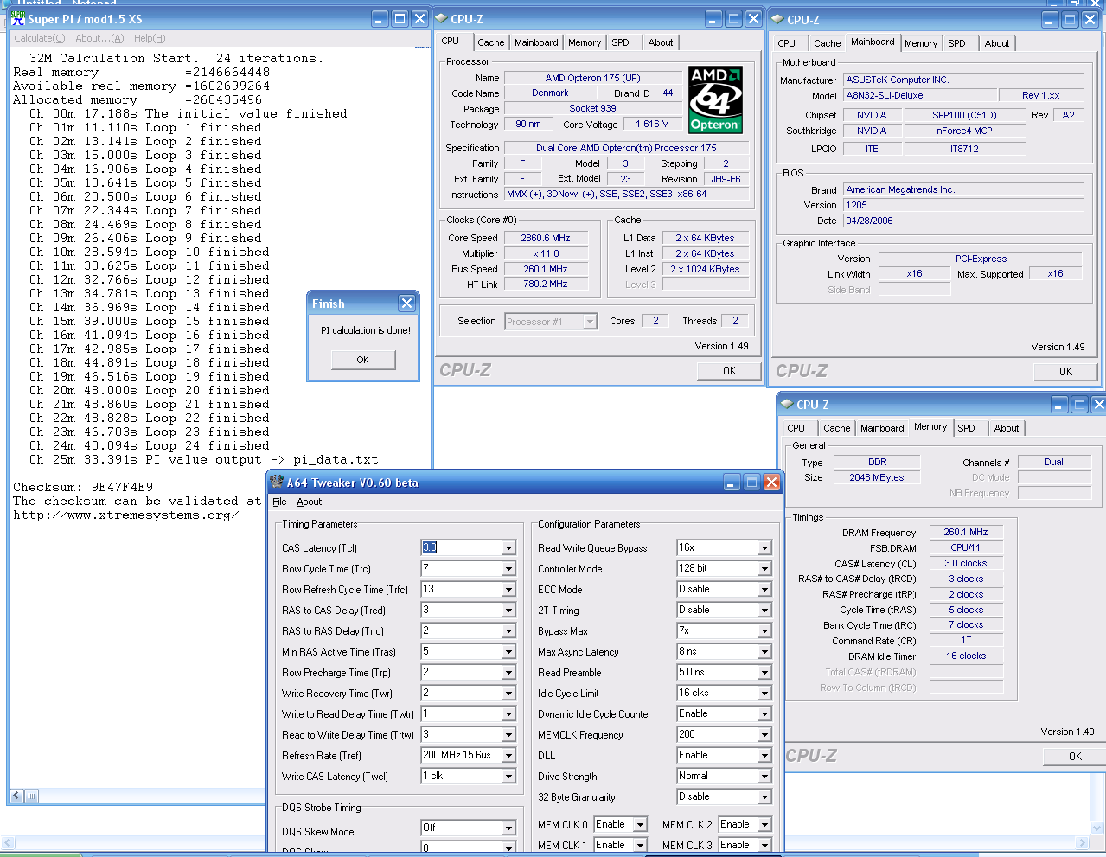Expand Min RAS Active Time (Tras) dropdown
This screenshot has height=857, width=1106.
point(508,651)
